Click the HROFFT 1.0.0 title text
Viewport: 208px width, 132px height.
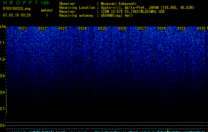26,3
